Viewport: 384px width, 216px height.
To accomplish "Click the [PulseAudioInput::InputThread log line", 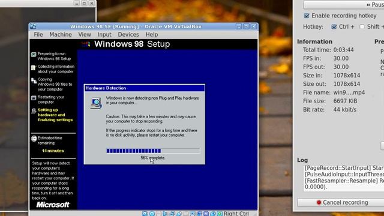I will 344,175.
